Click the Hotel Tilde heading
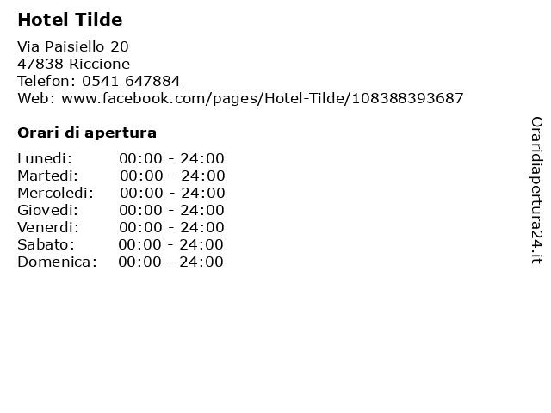The image size is (551, 413). [70, 20]
